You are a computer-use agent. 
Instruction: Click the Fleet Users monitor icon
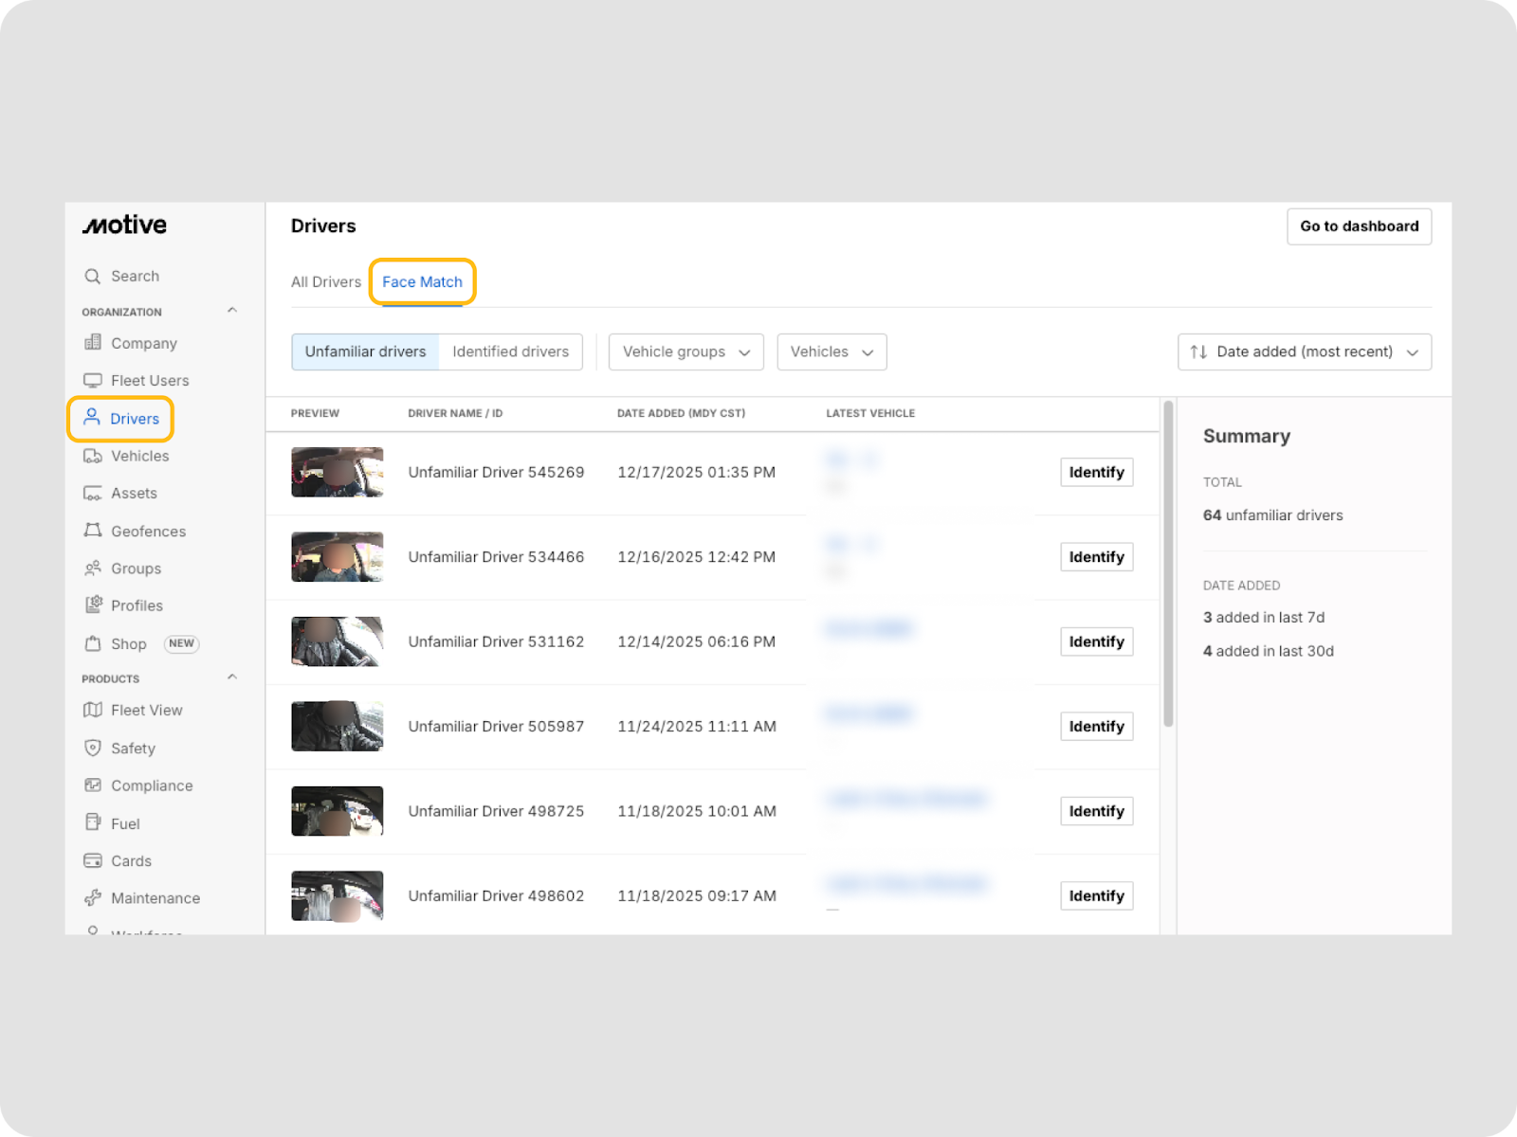(x=92, y=380)
